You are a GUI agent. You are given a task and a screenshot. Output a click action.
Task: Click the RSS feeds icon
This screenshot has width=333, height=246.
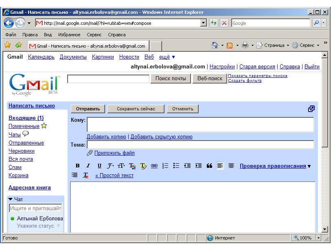[230, 46]
